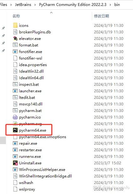Expand breadcrumb chevron before bin
Screen dimensions: 133x194
(x=110, y=5)
